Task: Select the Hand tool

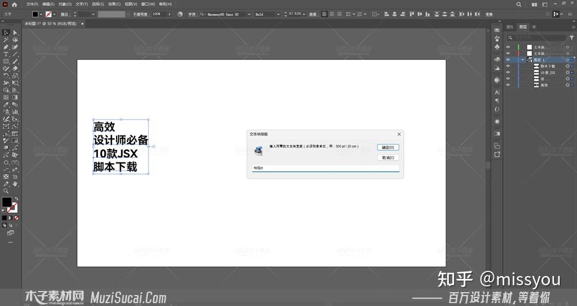Action: click(x=15, y=184)
